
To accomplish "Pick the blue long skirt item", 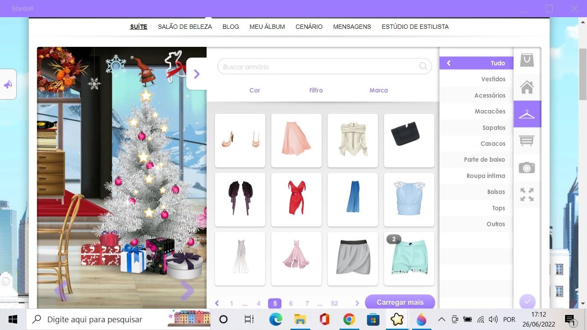I will point(353,200).
